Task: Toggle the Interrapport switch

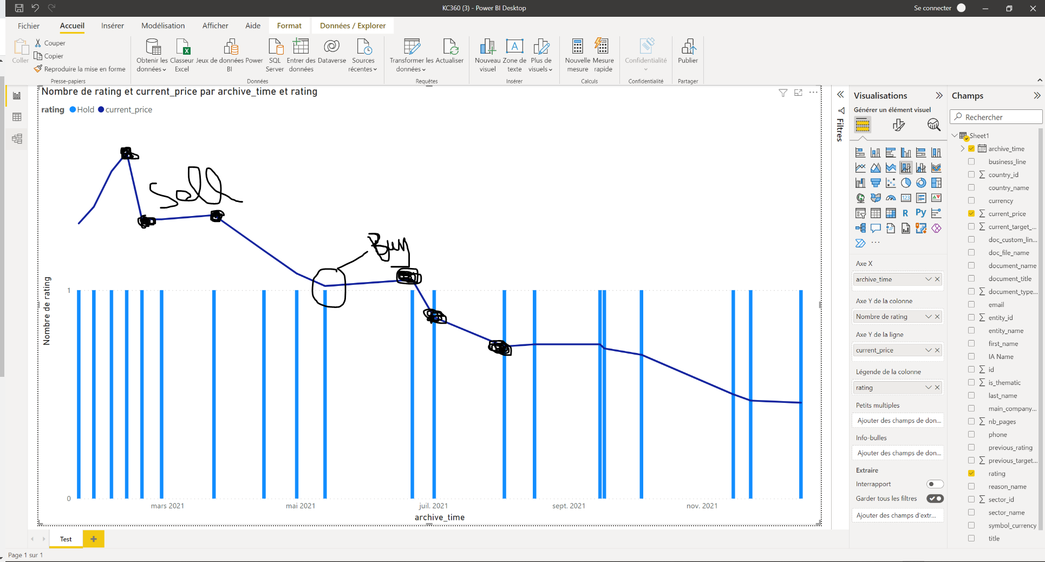Action: [935, 484]
